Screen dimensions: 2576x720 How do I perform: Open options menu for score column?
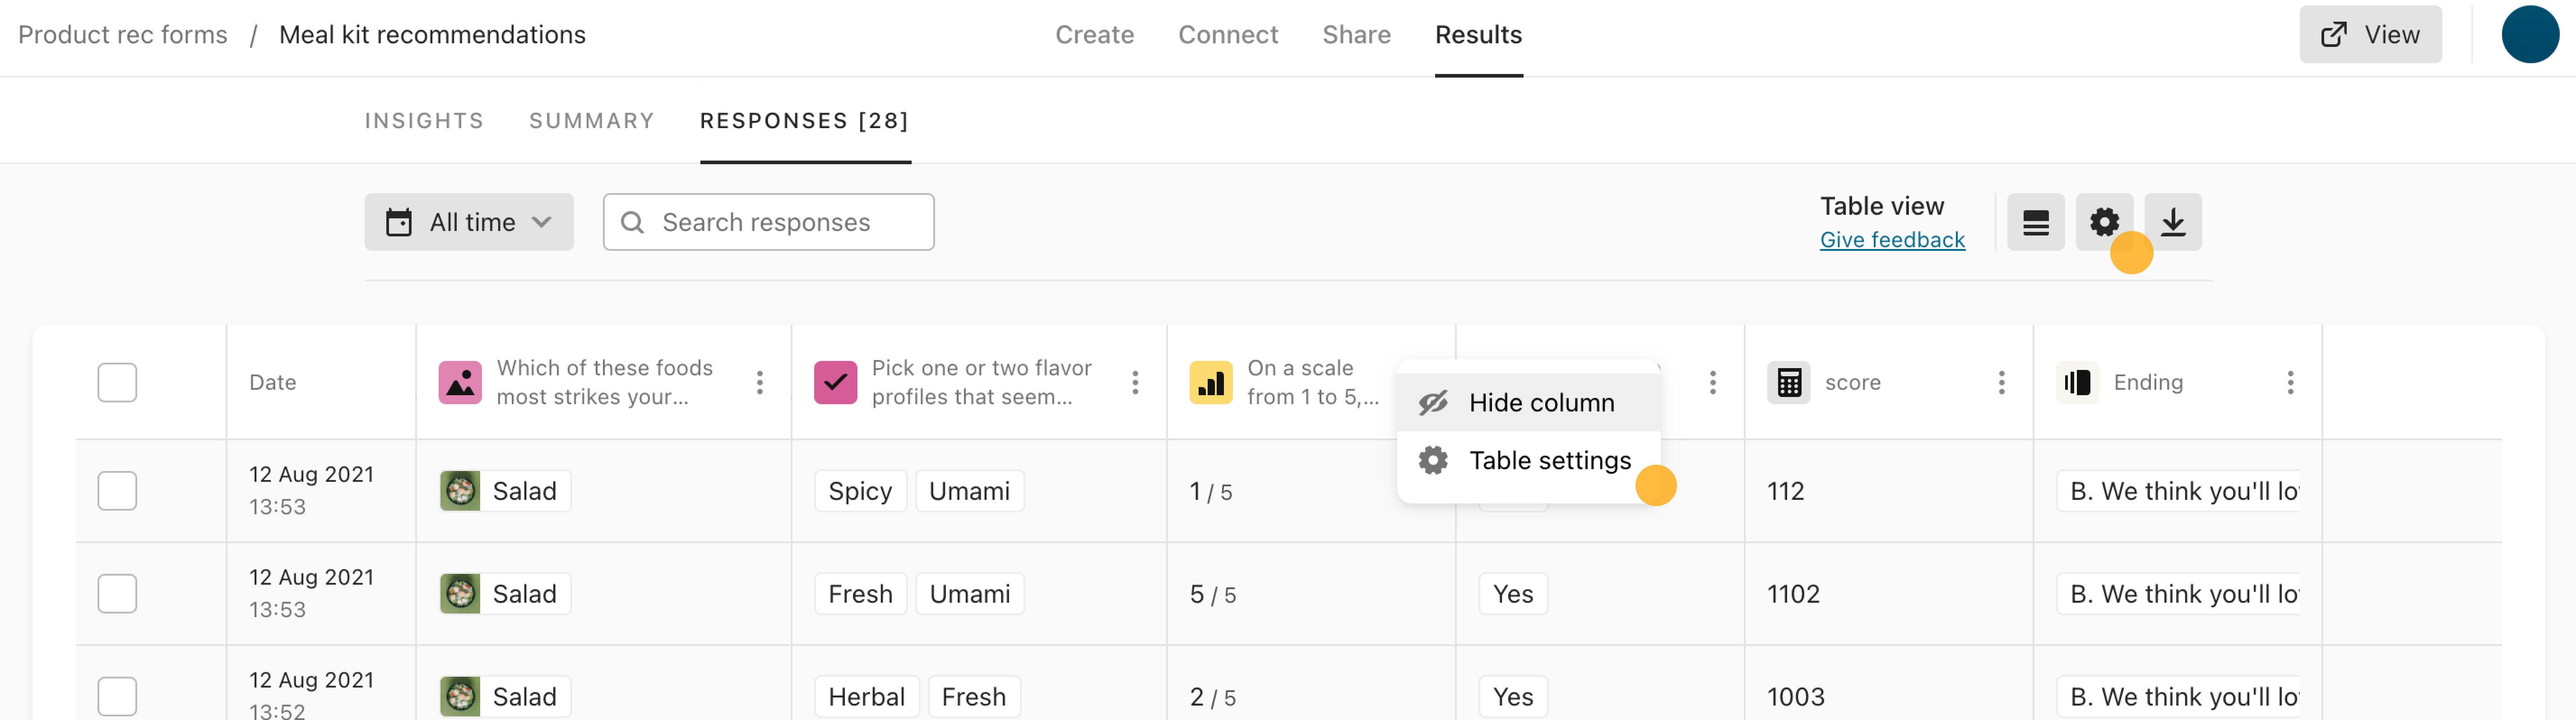pyautogui.click(x=2001, y=383)
